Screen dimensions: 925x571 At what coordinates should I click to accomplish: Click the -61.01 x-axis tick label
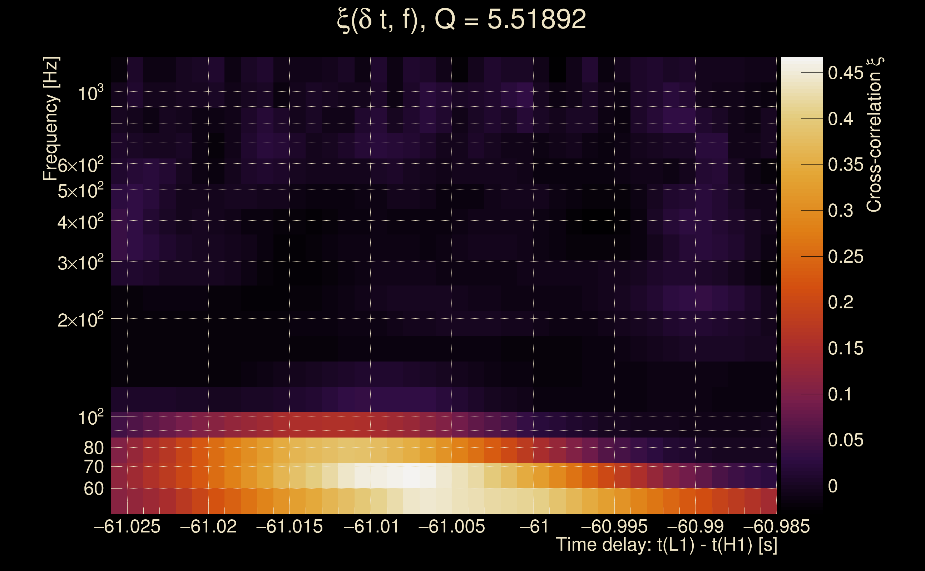pyautogui.click(x=371, y=526)
